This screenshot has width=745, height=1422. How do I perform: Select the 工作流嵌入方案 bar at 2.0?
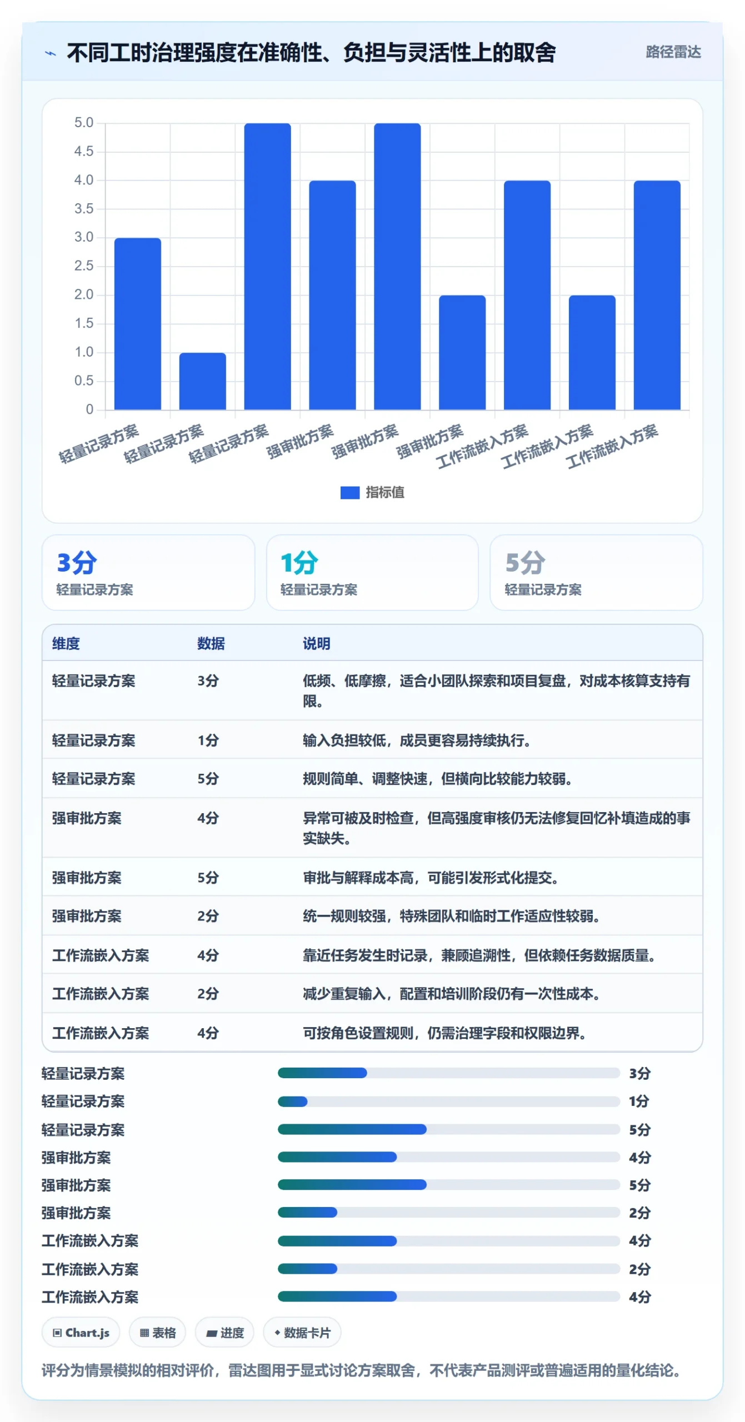pyautogui.click(x=592, y=353)
